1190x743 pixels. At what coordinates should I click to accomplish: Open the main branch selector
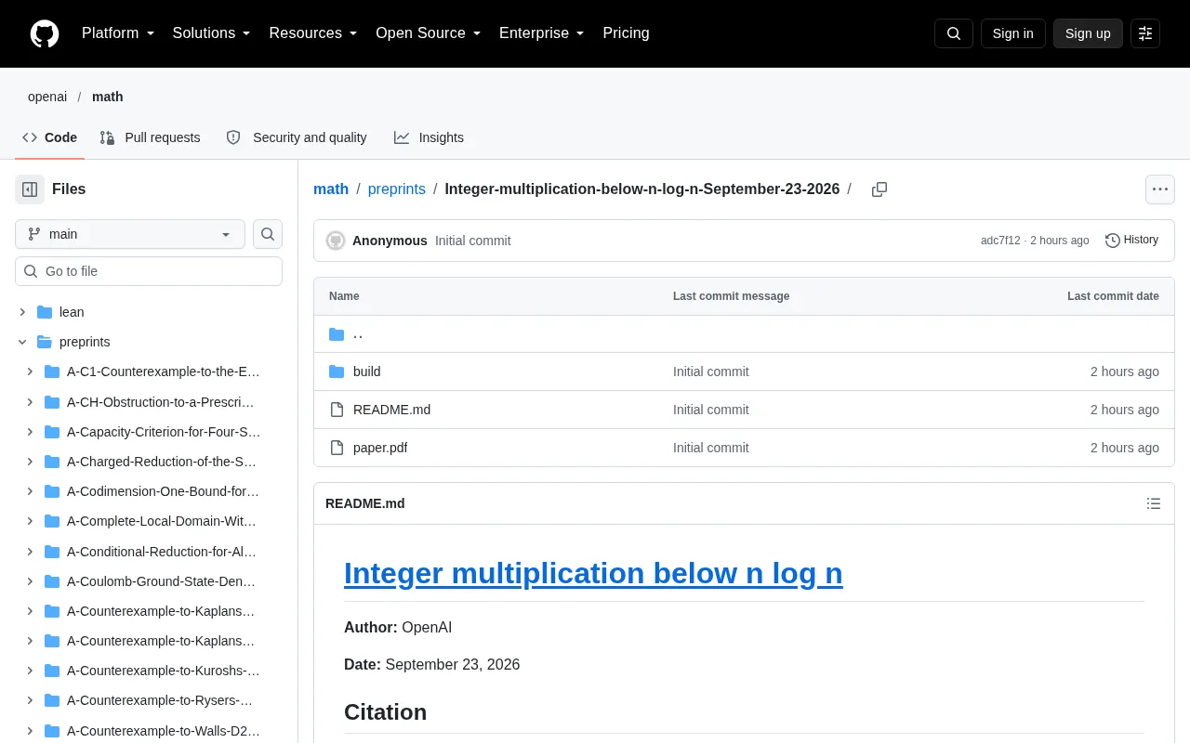pyautogui.click(x=130, y=234)
